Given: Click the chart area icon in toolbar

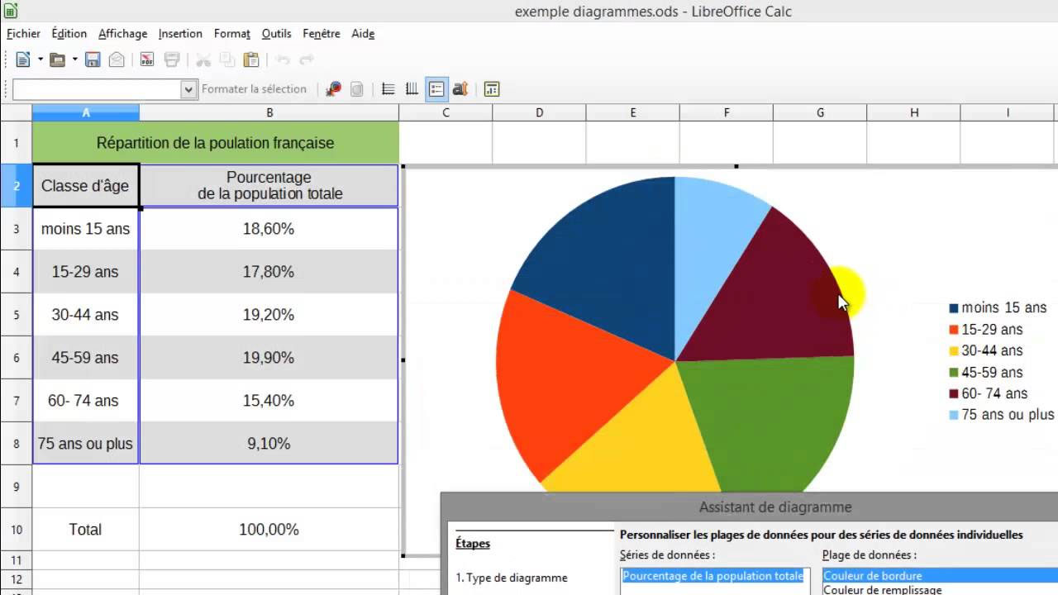Looking at the screenshot, I should [357, 89].
